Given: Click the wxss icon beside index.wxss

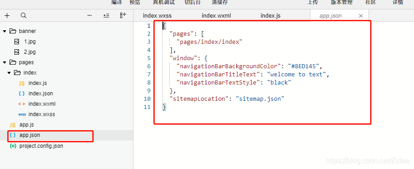Looking at the screenshot, I should click(x=22, y=114).
